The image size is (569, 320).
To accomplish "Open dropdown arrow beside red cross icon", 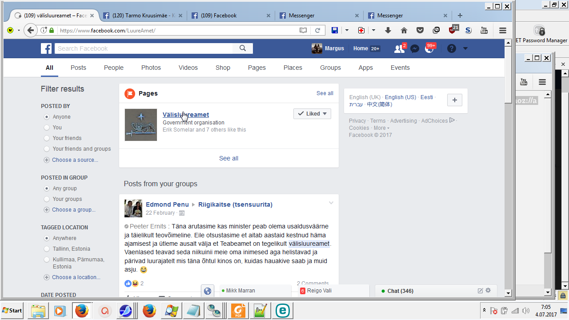I will click(373, 31).
